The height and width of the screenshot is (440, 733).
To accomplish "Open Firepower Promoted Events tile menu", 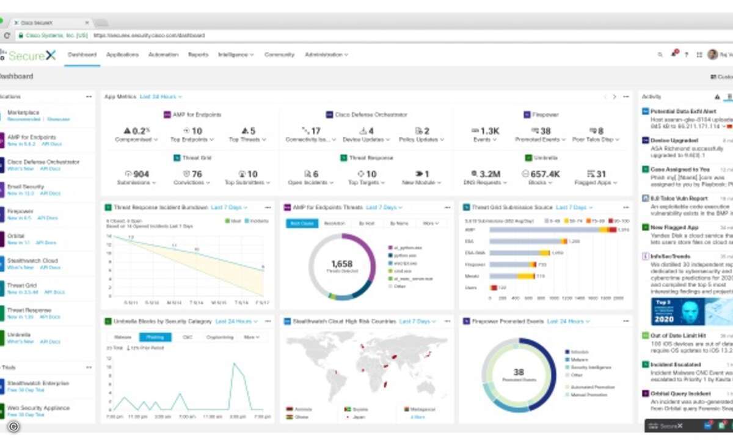I will click(x=625, y=321).
